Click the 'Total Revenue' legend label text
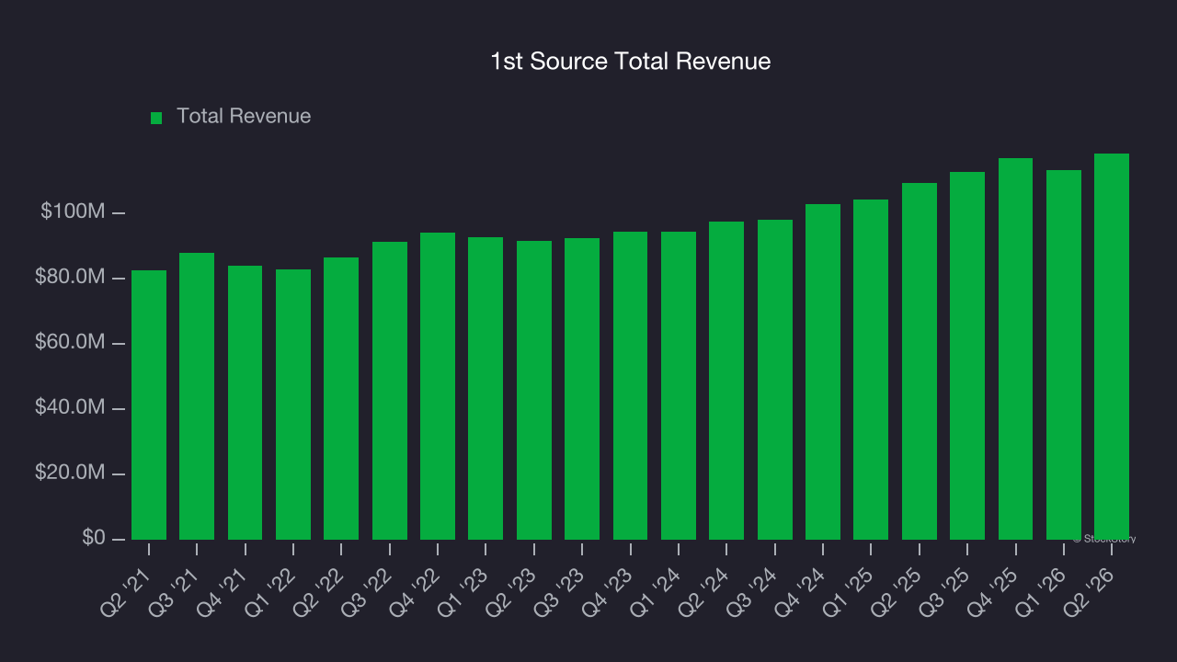 [x=244, y=116]
